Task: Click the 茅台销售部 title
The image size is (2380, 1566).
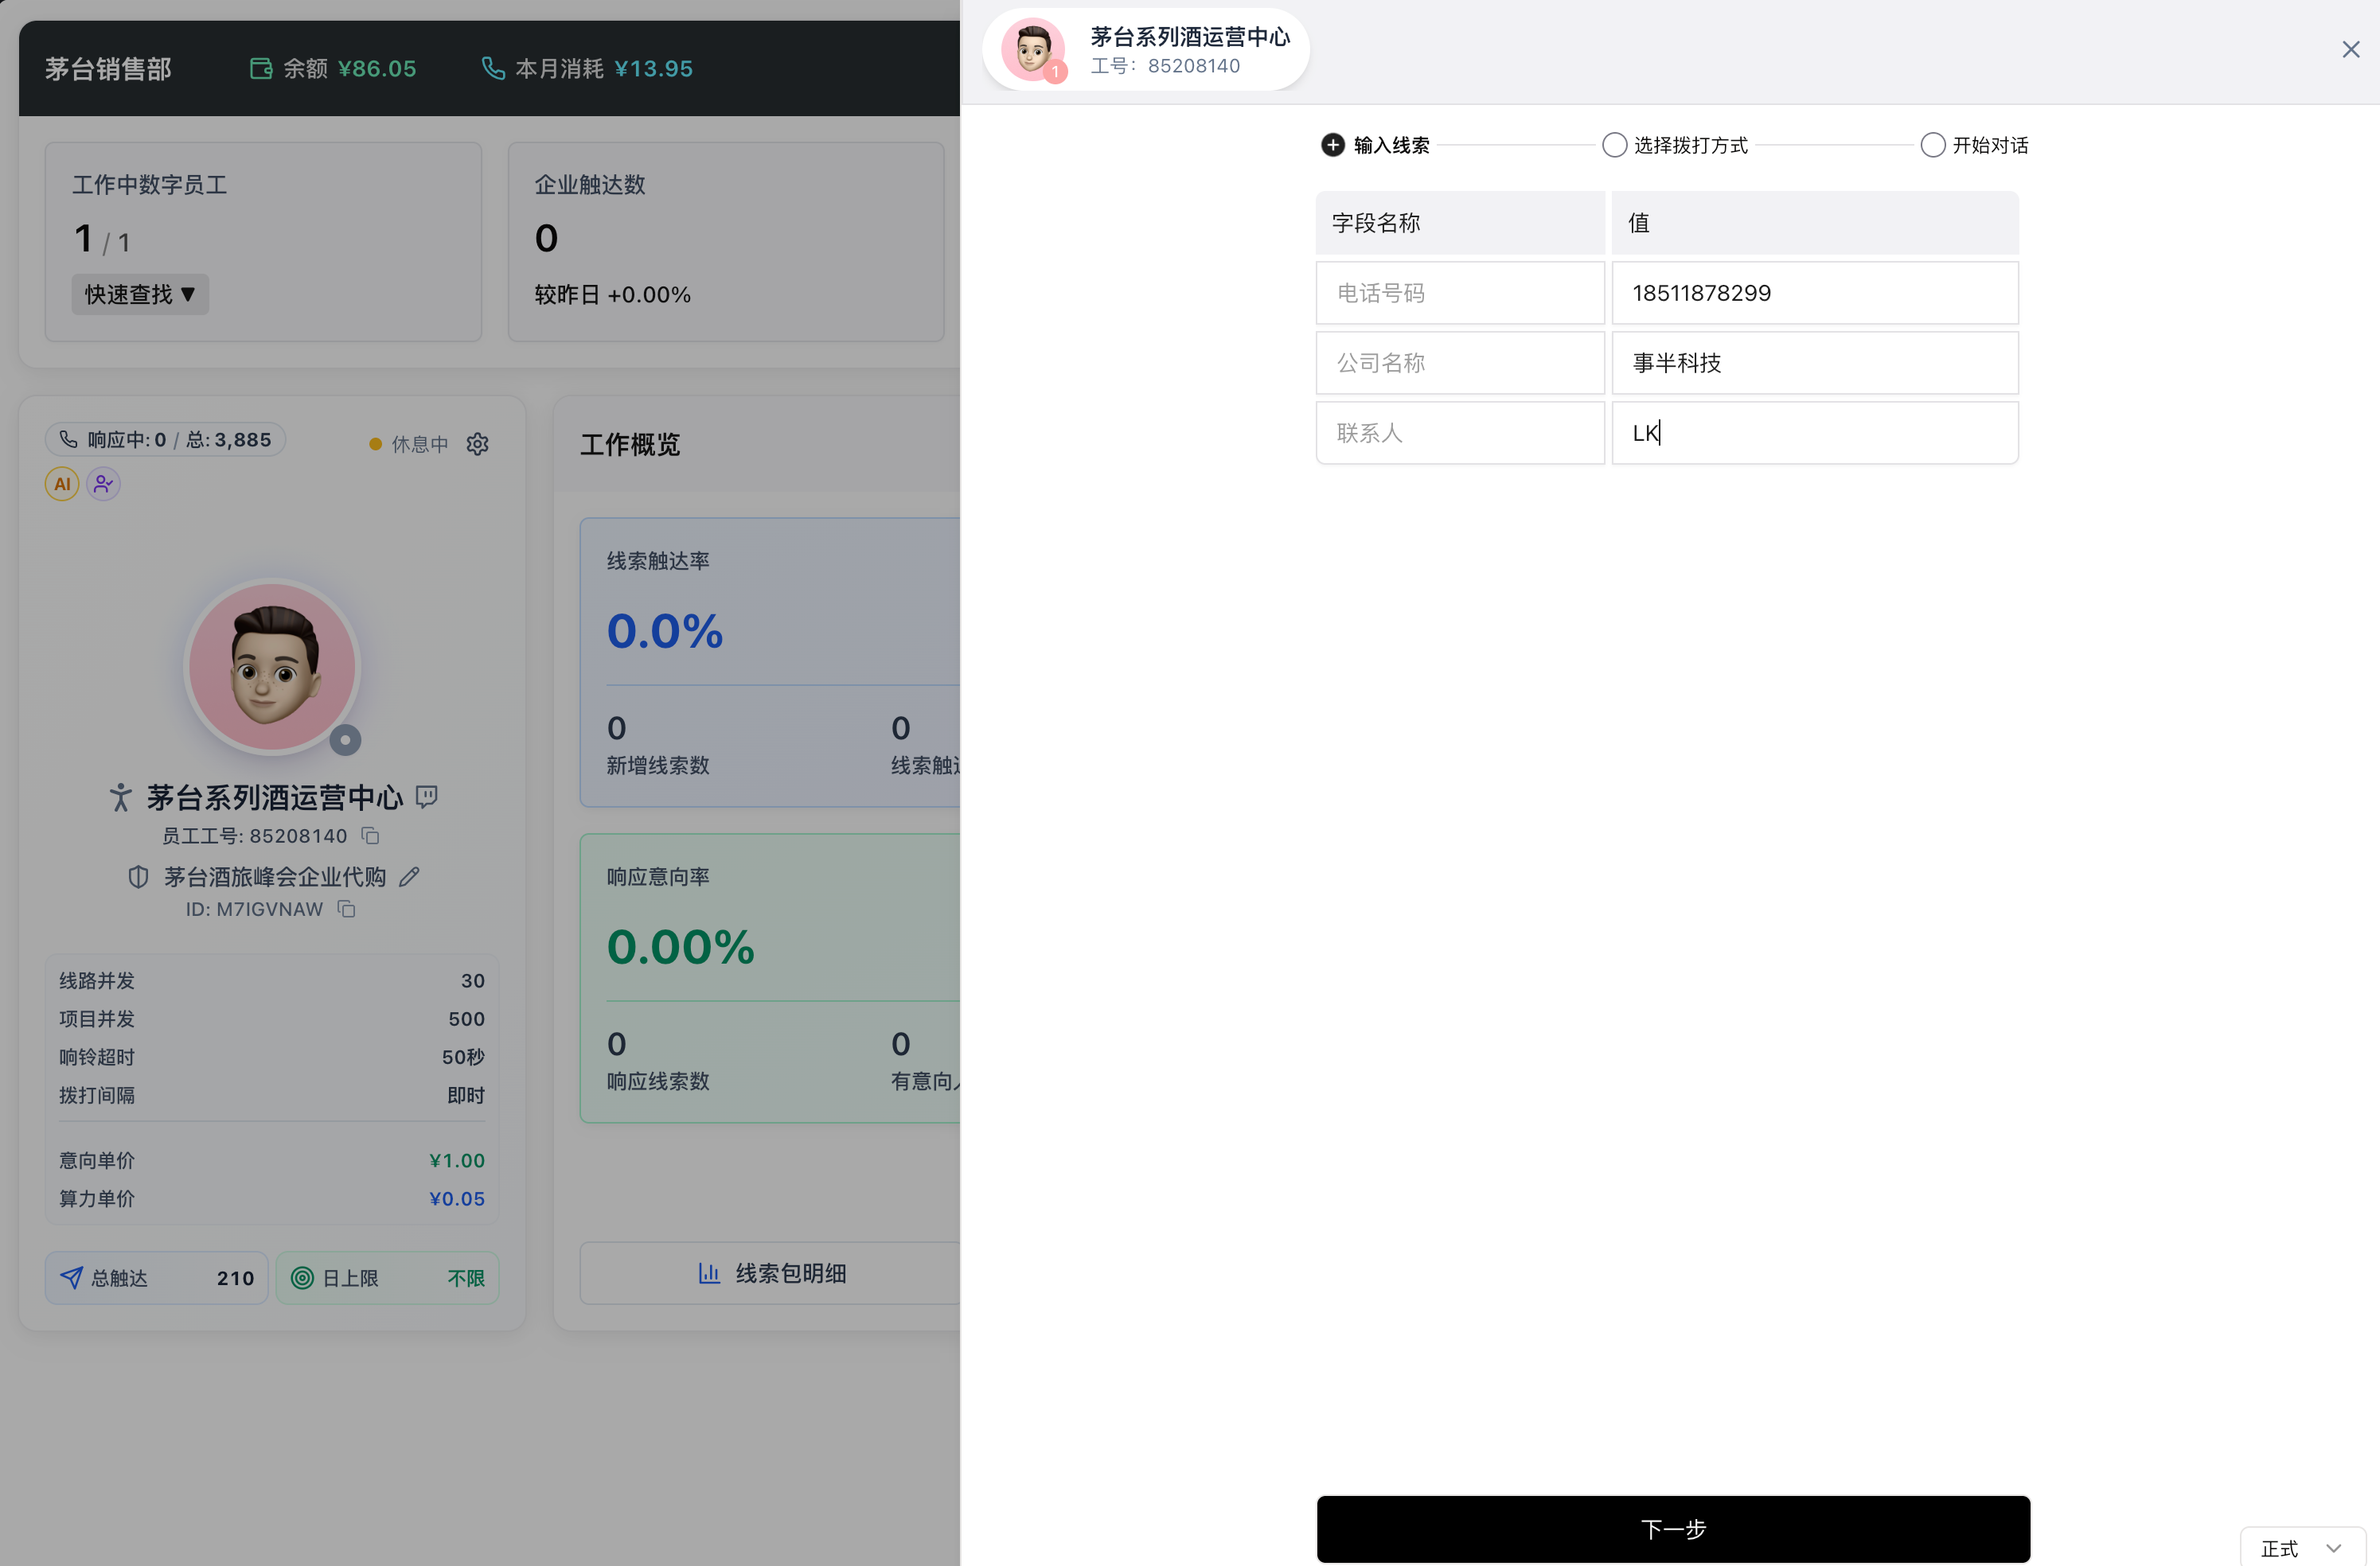Action: pos(108,69)
